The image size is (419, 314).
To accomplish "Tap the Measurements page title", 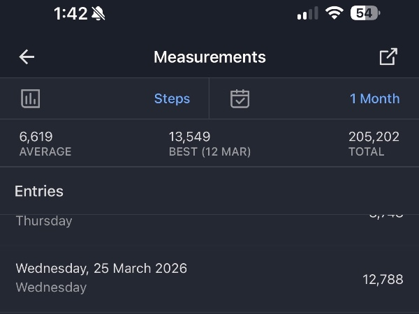I will pyautogui.click(x=209, y=57).
